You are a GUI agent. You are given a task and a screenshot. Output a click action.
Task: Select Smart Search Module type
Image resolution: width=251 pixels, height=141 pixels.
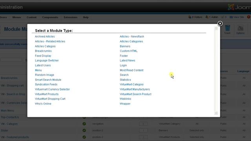(x=48, y=80)
